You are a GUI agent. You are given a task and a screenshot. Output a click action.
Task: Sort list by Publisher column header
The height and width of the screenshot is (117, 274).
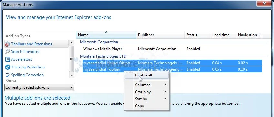coord(160,35)
